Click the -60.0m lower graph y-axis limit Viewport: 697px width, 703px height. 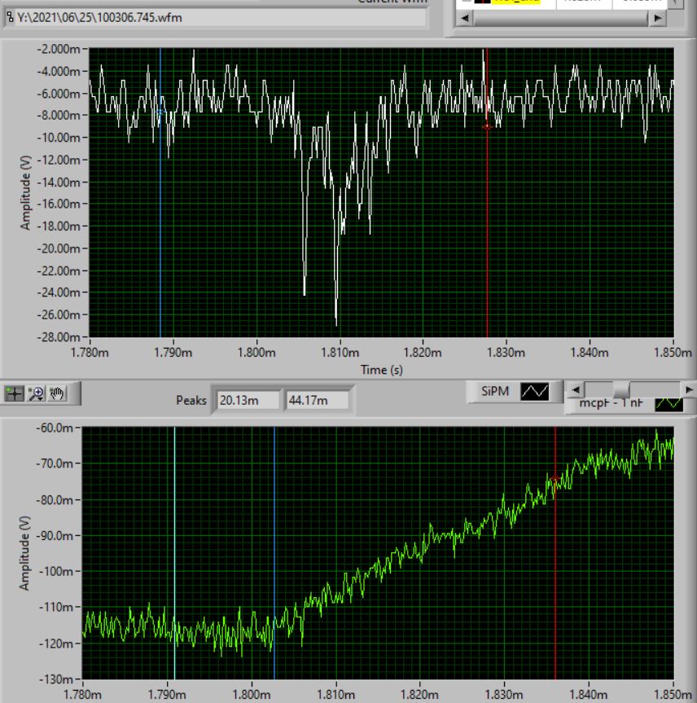pyautogui.click(x=55, y=428)
